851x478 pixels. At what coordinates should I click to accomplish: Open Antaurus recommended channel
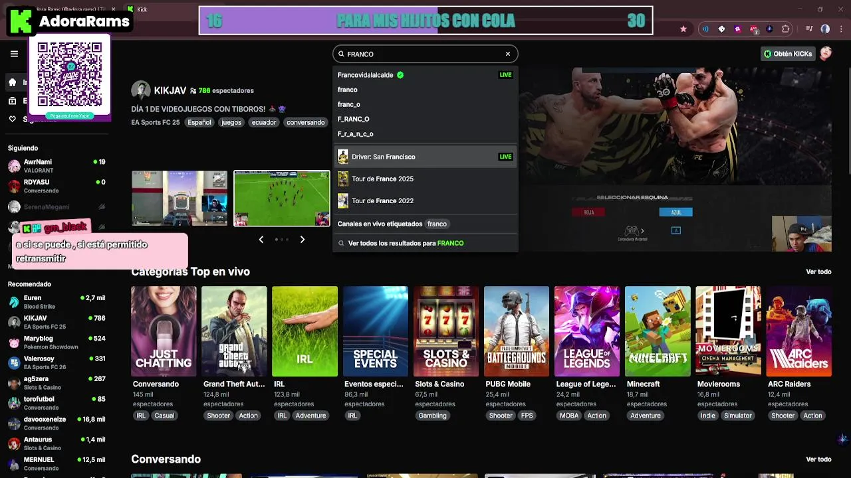[x=56, y=443]
